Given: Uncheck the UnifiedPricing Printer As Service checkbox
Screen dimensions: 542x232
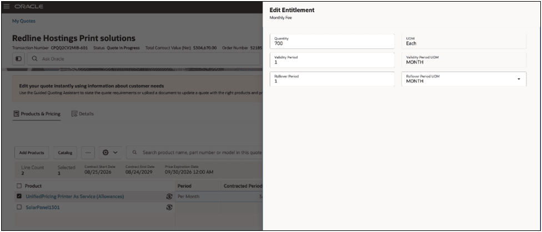Looking at the screenshot, I should [x=19, y=196].
